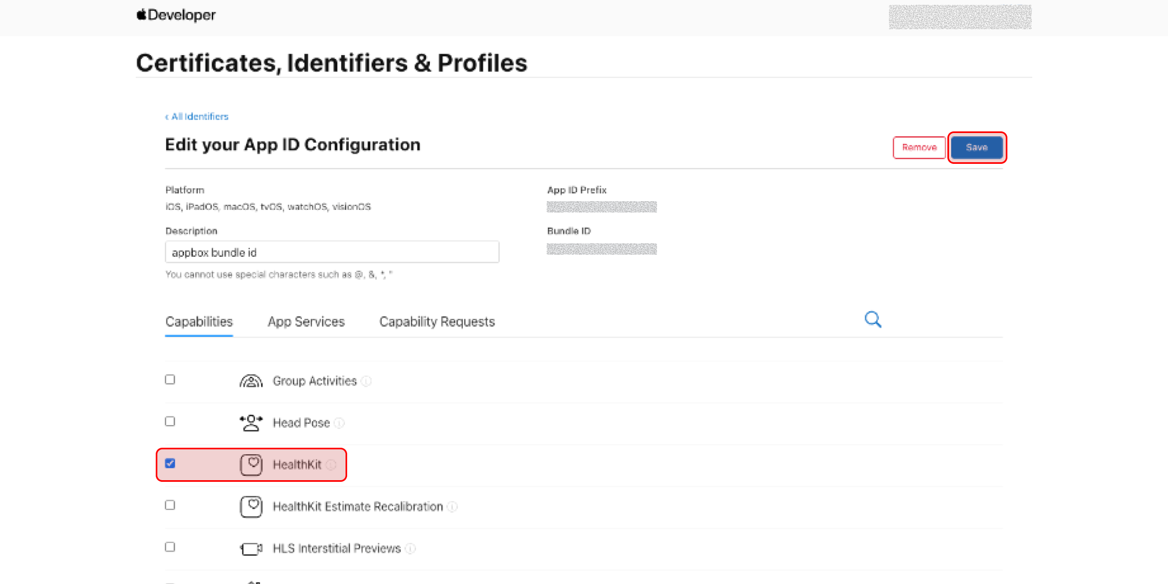Click the HealthKit Estimate Recalibration icon
This screenshot has width=1168, height=584.
[251, 507]
